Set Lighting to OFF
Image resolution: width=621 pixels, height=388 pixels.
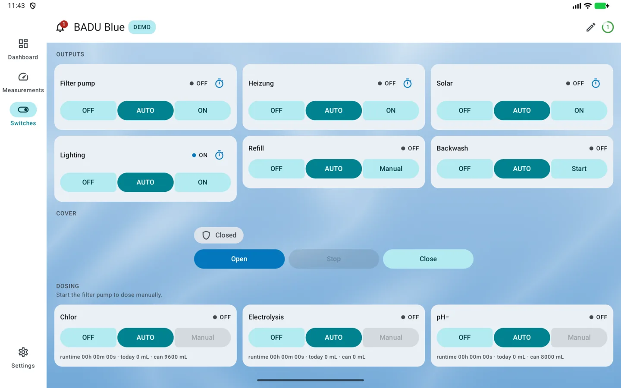(88, 182)
